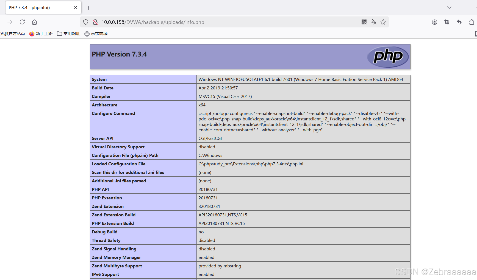Open the 火狐官方站点 bookmark

point(13,34)
